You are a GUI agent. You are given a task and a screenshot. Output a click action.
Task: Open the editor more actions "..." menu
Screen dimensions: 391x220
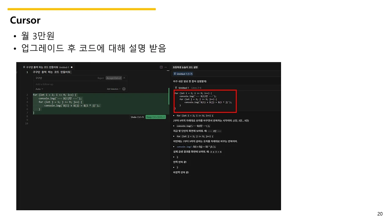(x=165, y=67)
